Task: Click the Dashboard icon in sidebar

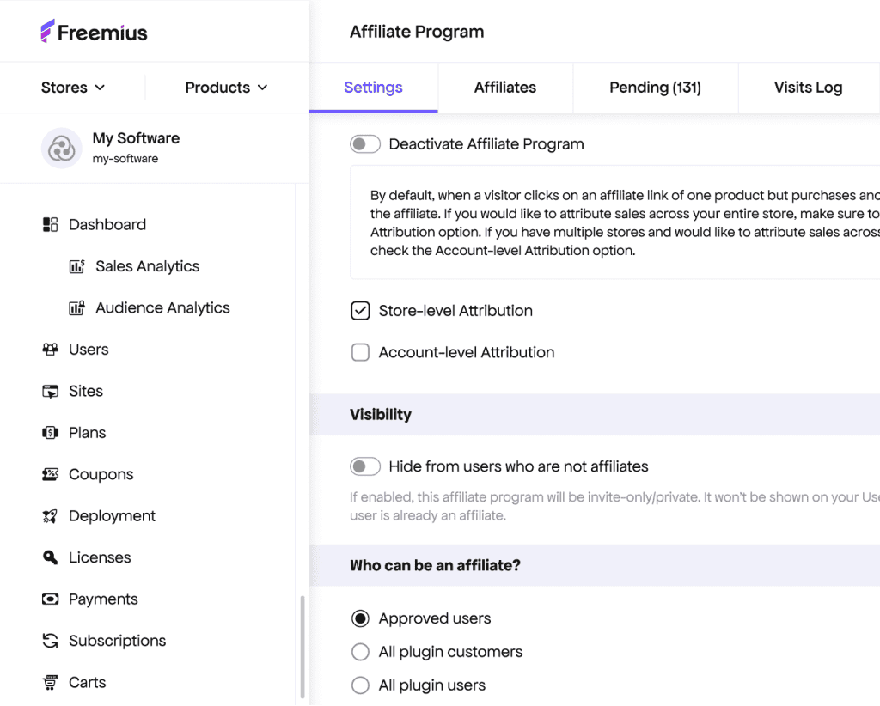Action: (x=50, y=225)
